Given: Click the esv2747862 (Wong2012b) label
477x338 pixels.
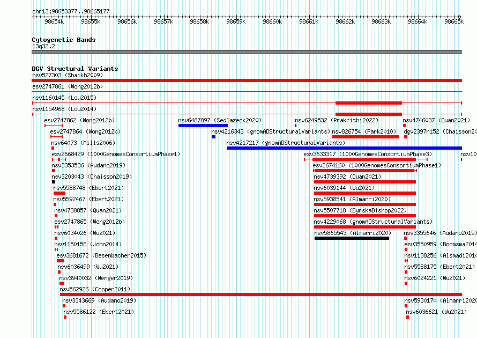Looking at the screenshot, I should [x=79, y=120].
